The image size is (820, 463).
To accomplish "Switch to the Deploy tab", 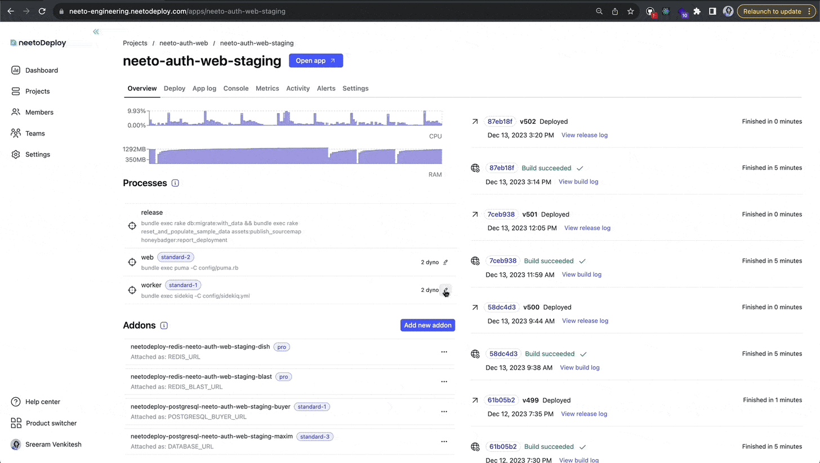I will pyautogui.click(x=175, y=88).
